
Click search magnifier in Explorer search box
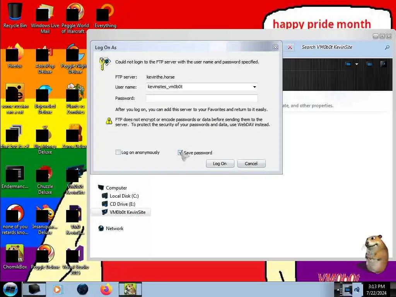pyautogui.click(x=387, y=47)
